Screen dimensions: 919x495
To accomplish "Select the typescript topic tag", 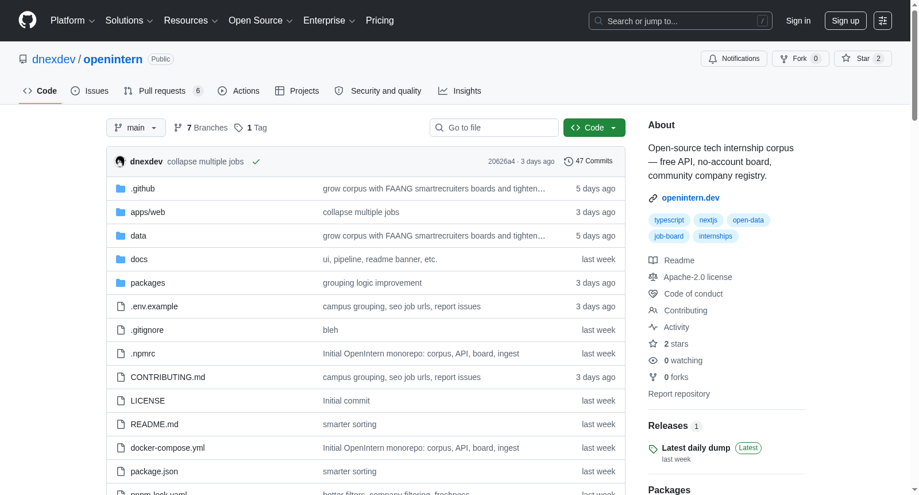I will tap(669, 220).
